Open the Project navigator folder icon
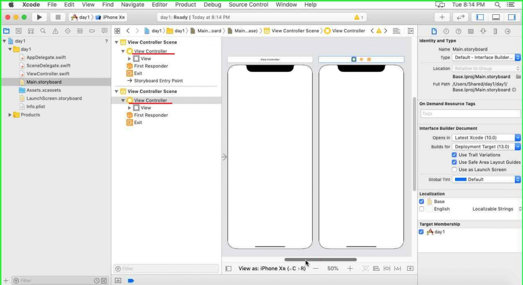The width and height of the screenshot is (523, 285). tap(6, 31)
